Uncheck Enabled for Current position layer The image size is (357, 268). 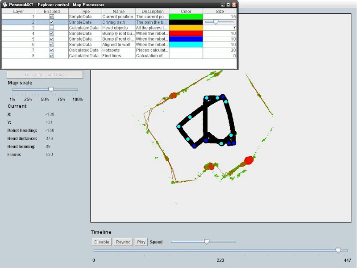52,17
